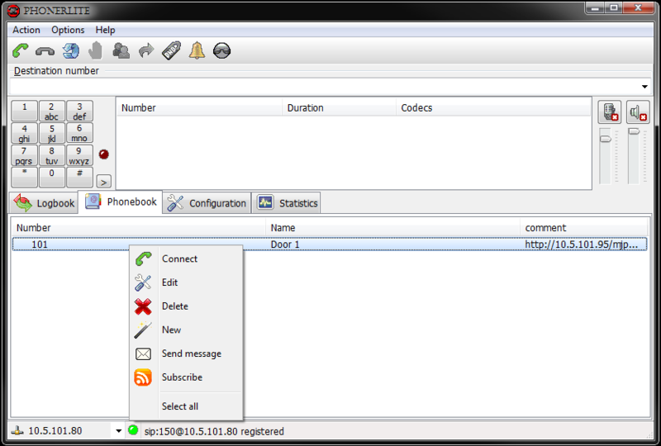Click the yellow bell toolbar icon
Screen dimensions: 661x446
click(x=197, y=50)
